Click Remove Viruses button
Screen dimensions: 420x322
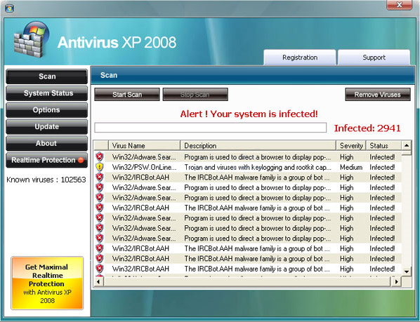[378, 95]
